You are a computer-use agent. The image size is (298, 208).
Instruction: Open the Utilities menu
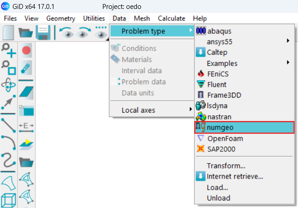[x=94, y=18]
